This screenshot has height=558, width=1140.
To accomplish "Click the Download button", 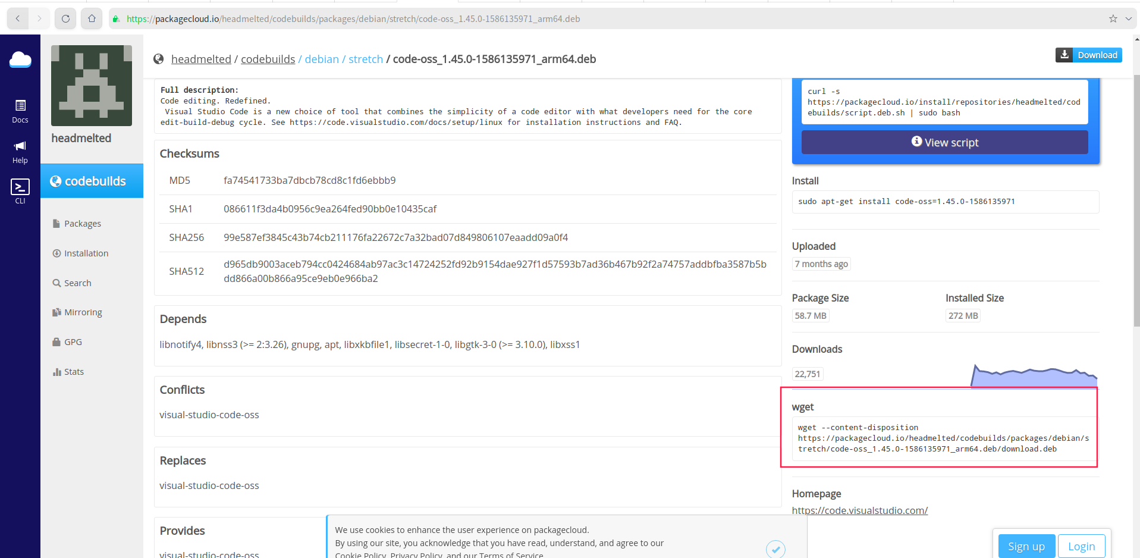I will (1088, 55).
